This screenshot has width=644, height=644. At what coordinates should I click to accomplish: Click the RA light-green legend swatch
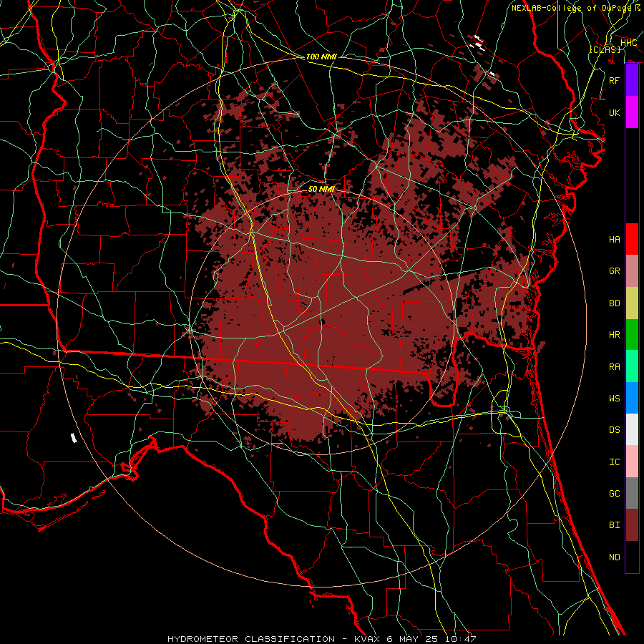(632, 366)
